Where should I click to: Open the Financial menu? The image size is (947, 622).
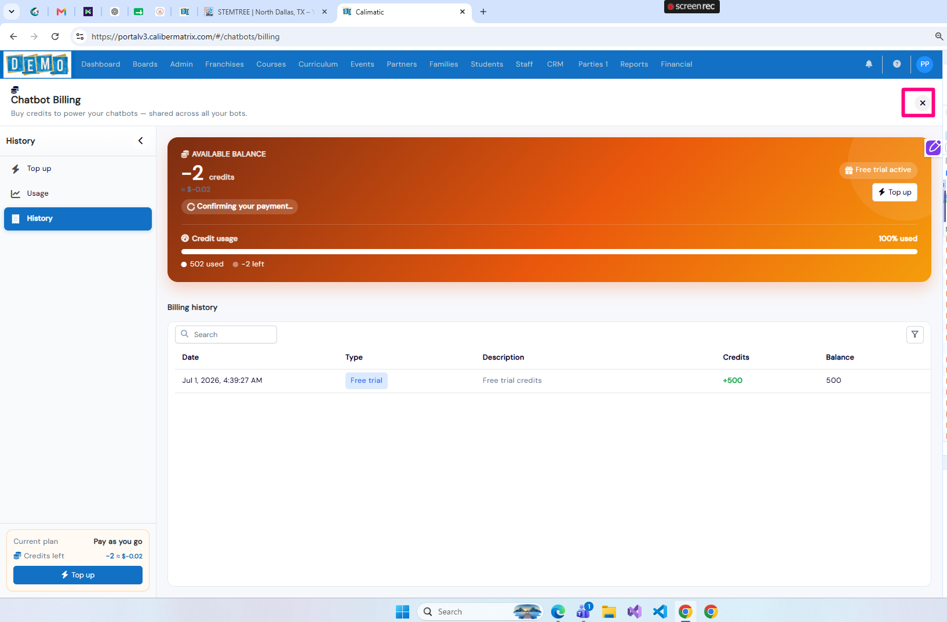point(676,64)
